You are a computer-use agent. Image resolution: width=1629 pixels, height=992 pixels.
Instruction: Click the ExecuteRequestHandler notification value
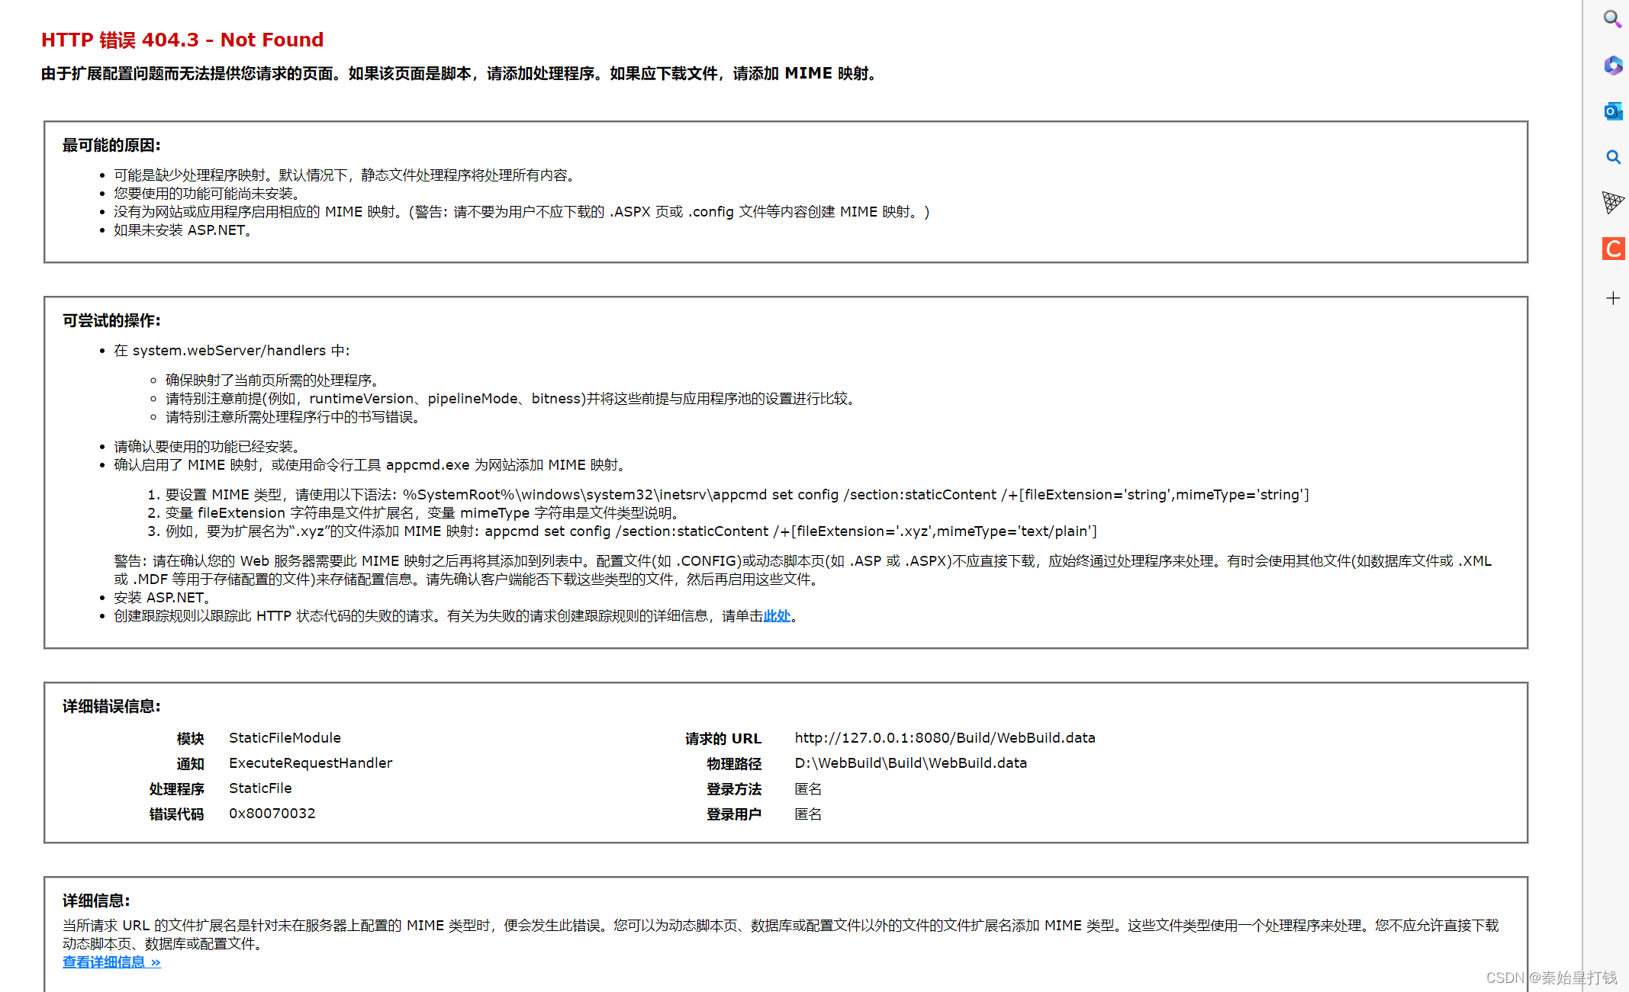pyautogui.click(x=310, y=763)
